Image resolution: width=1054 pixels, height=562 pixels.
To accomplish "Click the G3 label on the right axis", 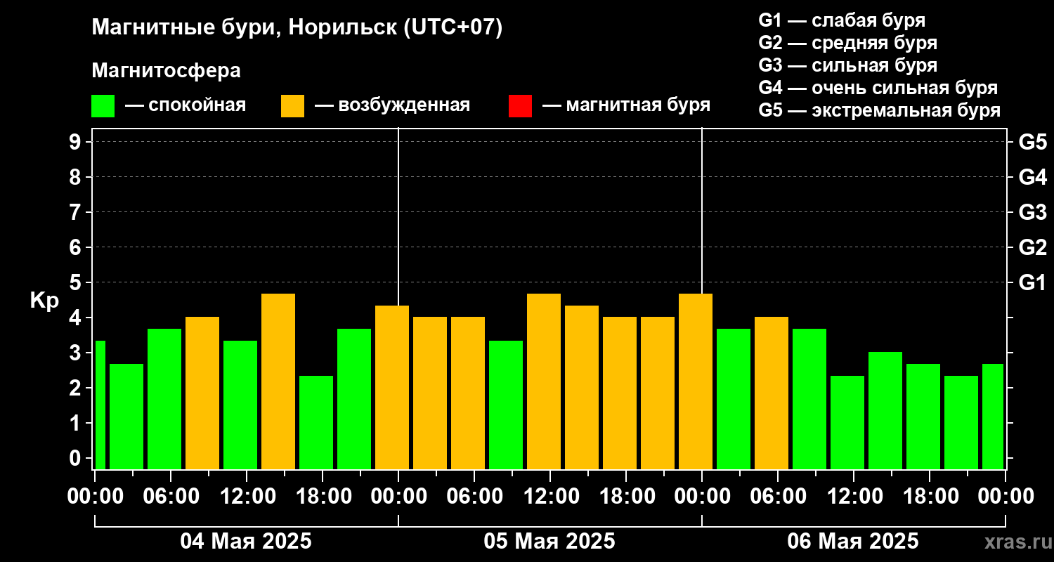I will (x=1032, y=213).
